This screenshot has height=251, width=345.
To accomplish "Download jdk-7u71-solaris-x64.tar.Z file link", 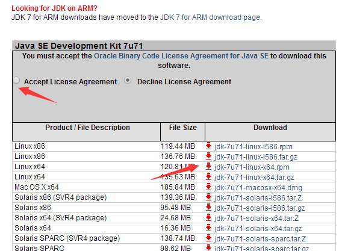I will [256, 218].
